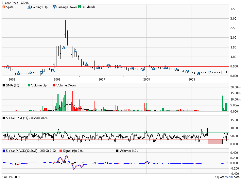Click the green Volume Up legend swatch

[29, 85]
